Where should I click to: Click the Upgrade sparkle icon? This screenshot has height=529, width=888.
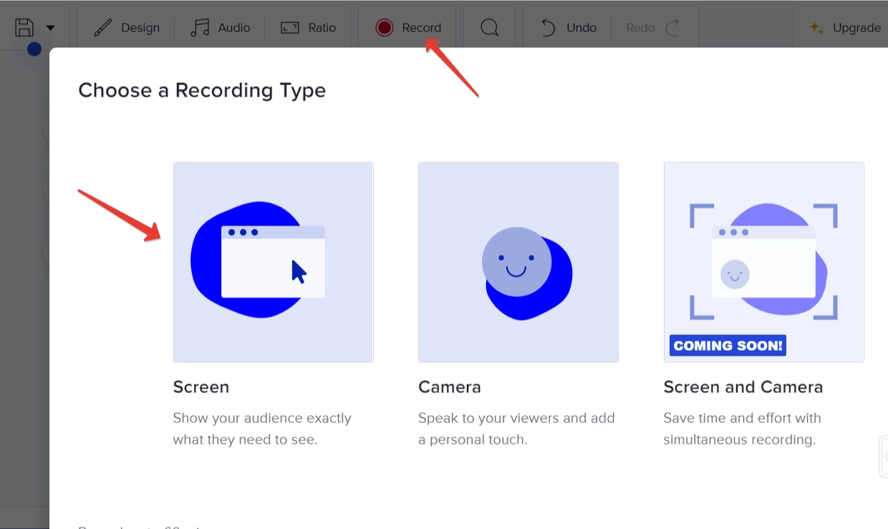pyautogui.click(x=816, y=28)
